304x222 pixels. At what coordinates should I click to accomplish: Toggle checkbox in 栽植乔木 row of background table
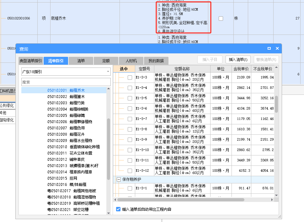point(221,19)
